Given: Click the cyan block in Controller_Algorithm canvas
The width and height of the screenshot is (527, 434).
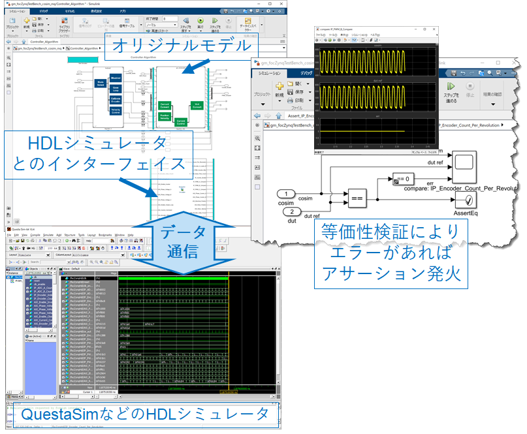Looking at the screenshot, I should (83, 60).
